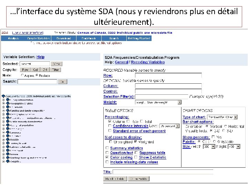Viewport: 248px width, 186px height.
Task: Enable the Show percents Yes checkbox
Action: click(213, 137)
